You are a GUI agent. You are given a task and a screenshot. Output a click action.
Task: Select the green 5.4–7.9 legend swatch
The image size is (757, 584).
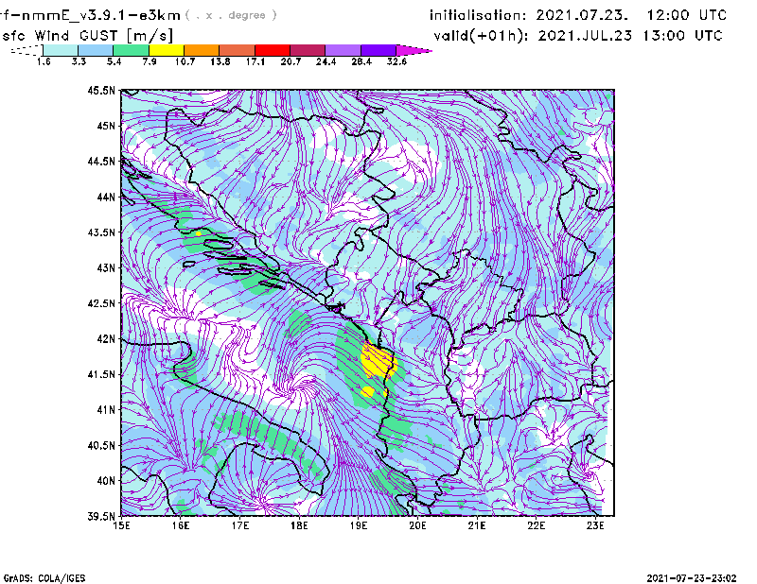[131, 50]
